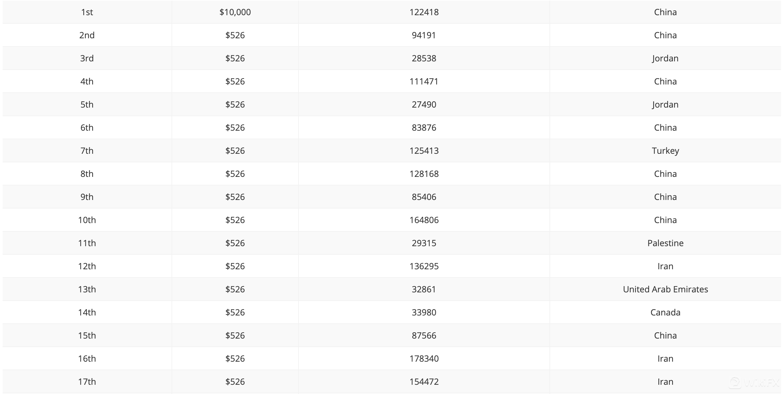Select the Palestine country cell
The height and width of the screenshot is (394, 783).
[665, 243]
